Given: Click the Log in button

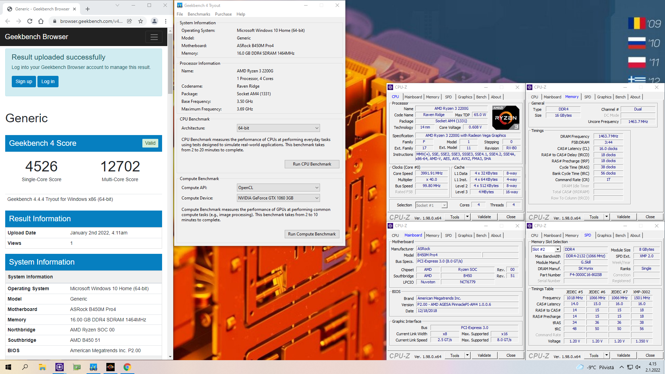Looking at the screenshot, I should (x=48, y=81).
